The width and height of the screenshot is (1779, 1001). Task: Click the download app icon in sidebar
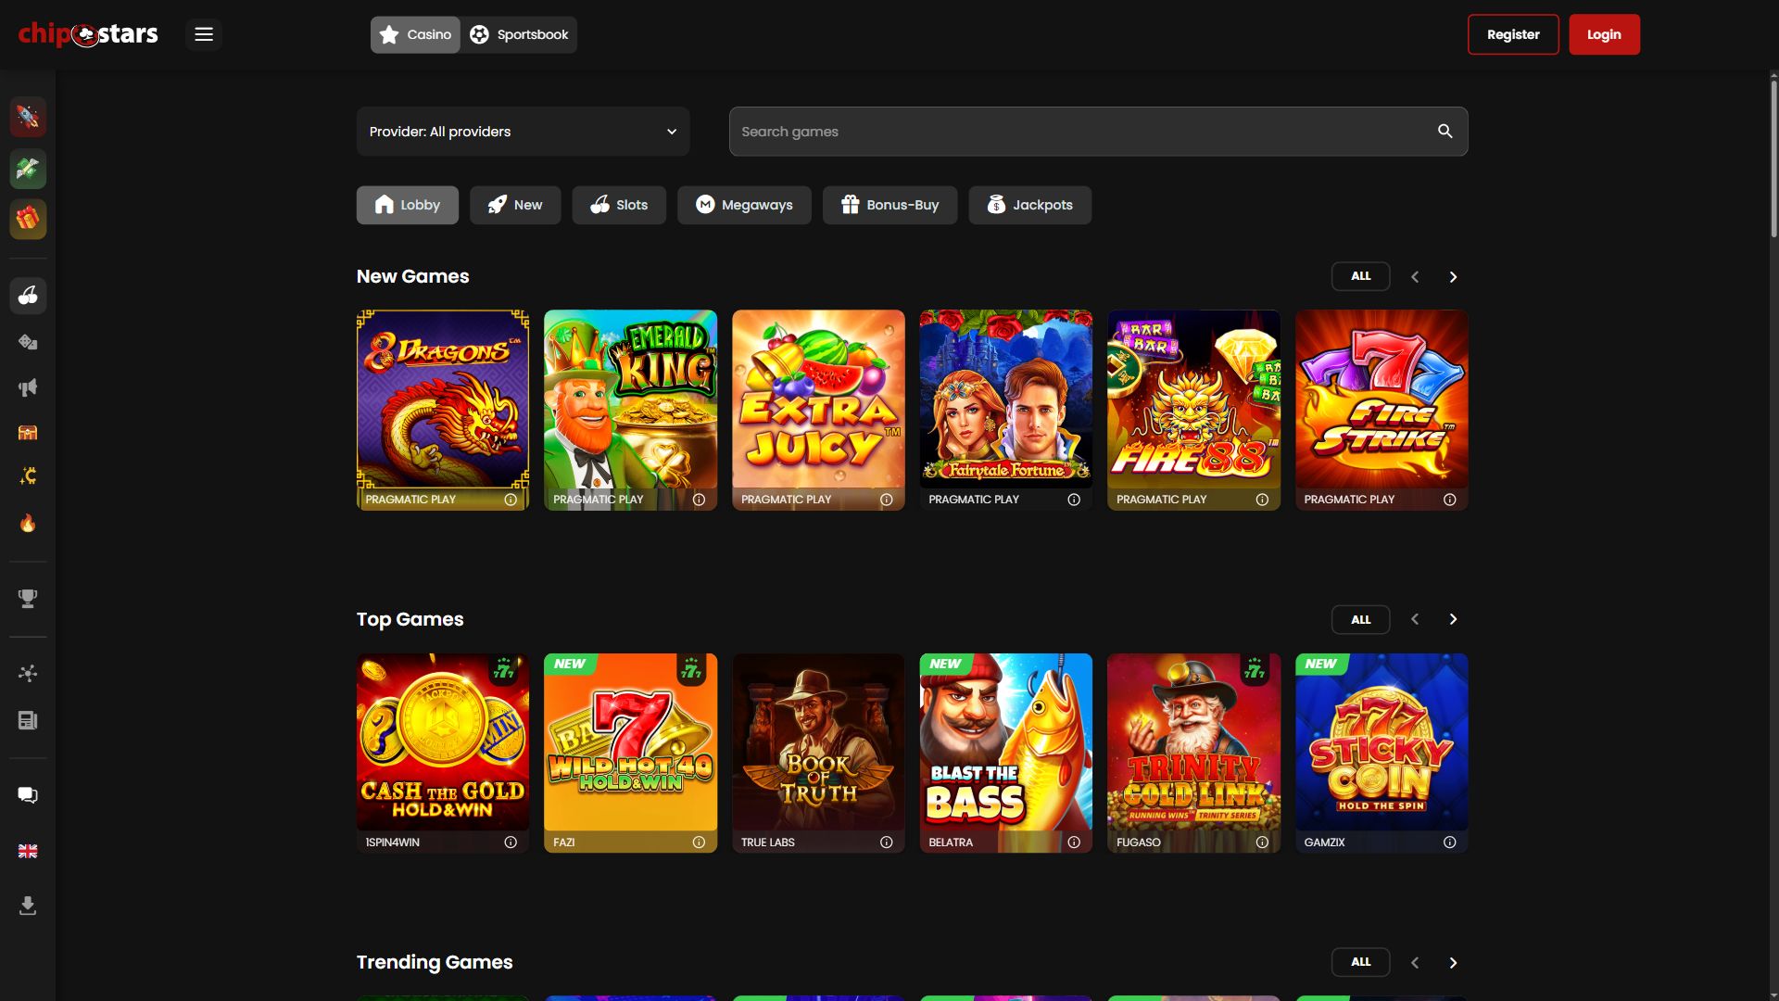28,906
